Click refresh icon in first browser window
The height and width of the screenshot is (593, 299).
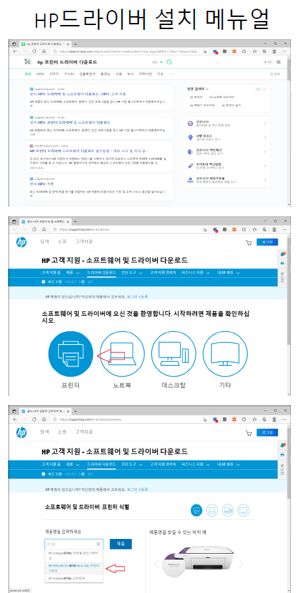[34, 51]
